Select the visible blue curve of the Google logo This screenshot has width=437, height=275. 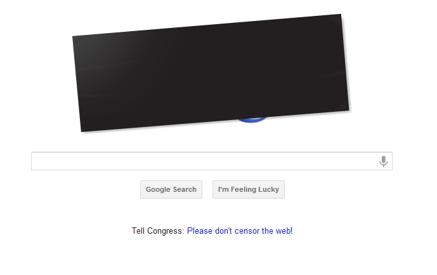[252, 119]
